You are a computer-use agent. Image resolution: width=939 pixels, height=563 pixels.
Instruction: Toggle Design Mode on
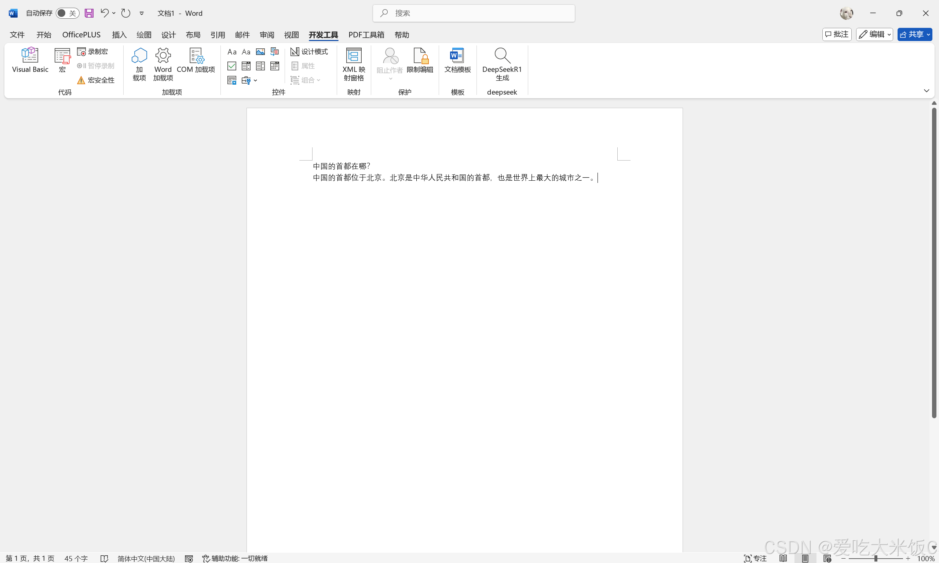309,52
